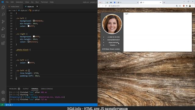
Task: Click 'line-height: 175%;' code line
Action: tap(29, 73)
